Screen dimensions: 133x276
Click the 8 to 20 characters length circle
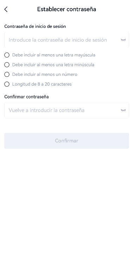7,84
